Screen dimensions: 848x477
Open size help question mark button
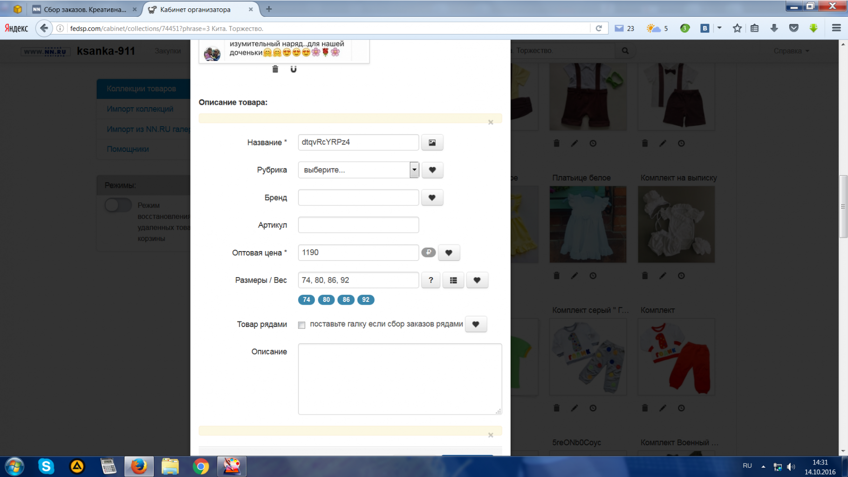431,280
